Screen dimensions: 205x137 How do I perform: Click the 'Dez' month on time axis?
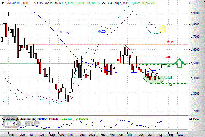pos(82,135)
